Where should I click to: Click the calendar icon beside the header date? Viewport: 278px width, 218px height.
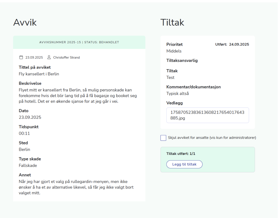pos(21,58)
